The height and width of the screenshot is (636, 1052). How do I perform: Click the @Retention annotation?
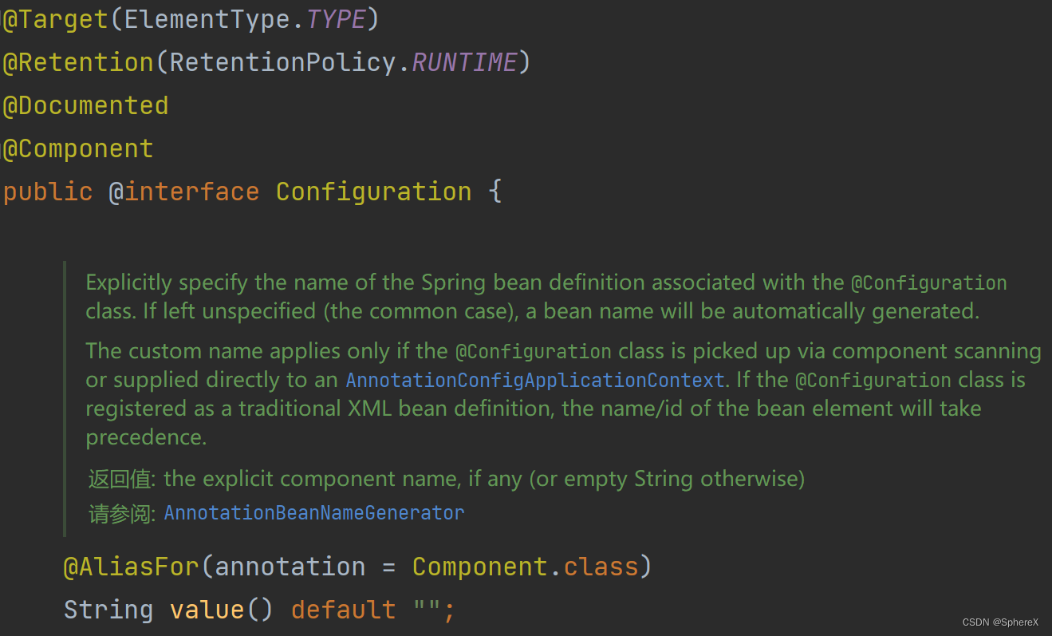point(77,61)
